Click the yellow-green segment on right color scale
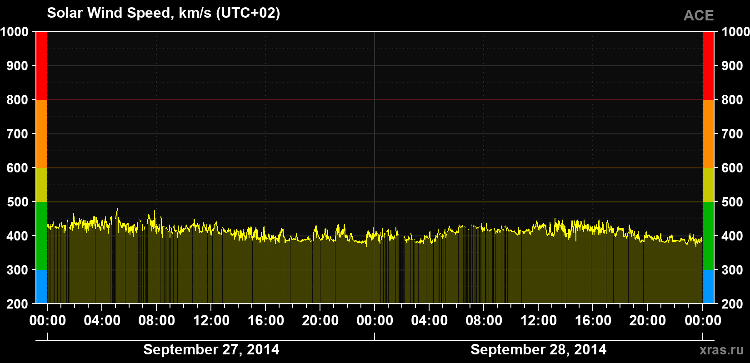Viewport: 750px width, 363px height. (708, 185)
